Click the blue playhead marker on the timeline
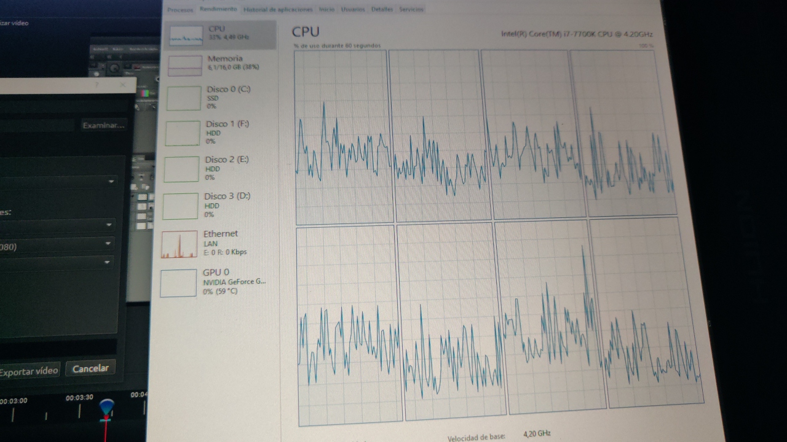Viewport: 787px width, 442px height. pos(106,408)
